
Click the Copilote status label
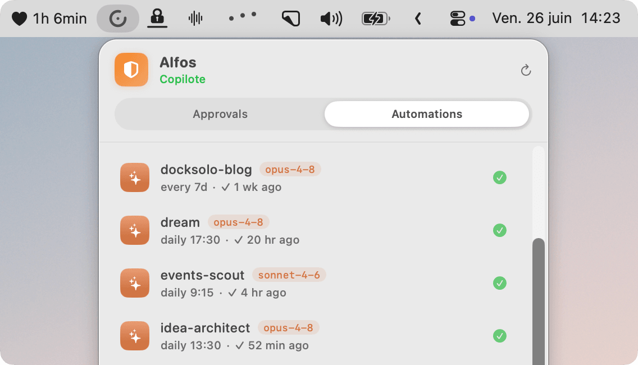tap(183, 79)
